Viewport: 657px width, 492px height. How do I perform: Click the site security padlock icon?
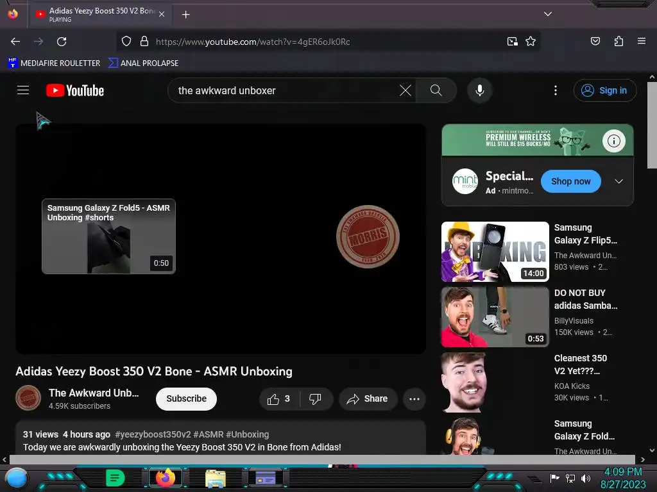pos(144,42)
